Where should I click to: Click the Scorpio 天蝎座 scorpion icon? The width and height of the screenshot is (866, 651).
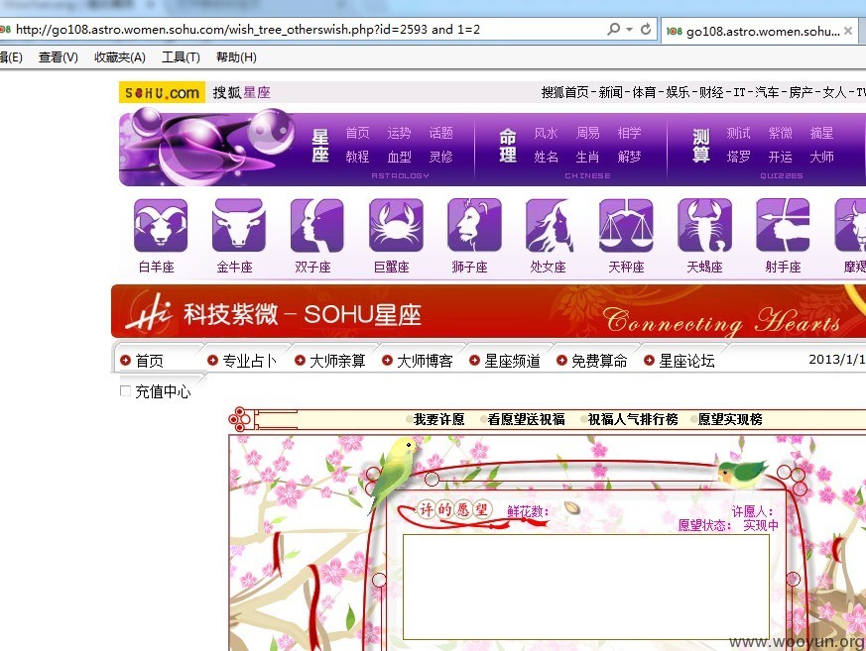704,225
